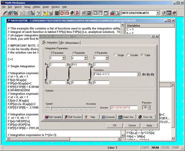Screen dimensions: 185x151
Task: Click the red printer toolbar icon
Action: pyautogui.click(x=112, y=13)
